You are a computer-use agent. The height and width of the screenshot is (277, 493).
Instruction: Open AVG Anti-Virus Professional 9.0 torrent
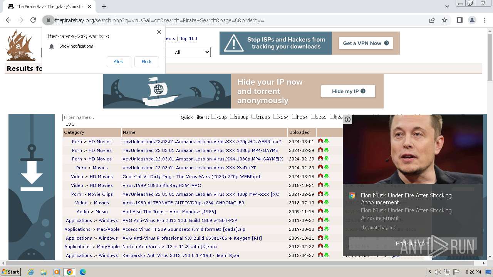(192, 238)
